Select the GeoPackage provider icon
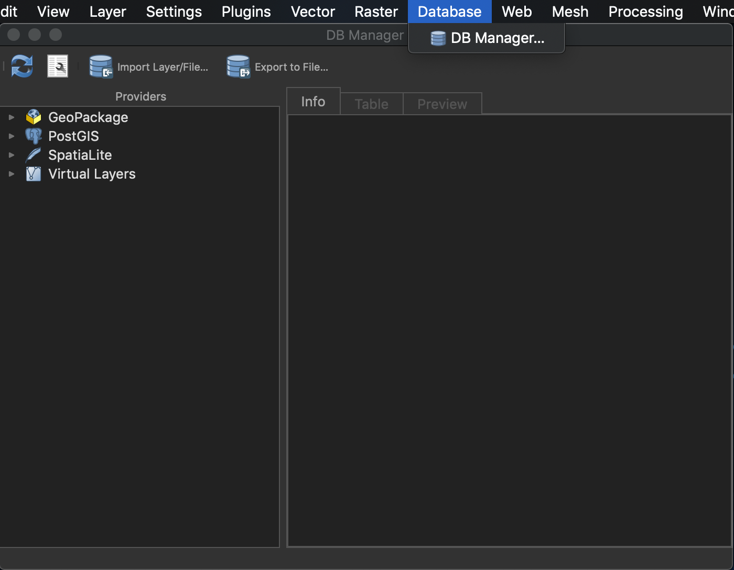734x570 pixels. [x=34, y=117]
